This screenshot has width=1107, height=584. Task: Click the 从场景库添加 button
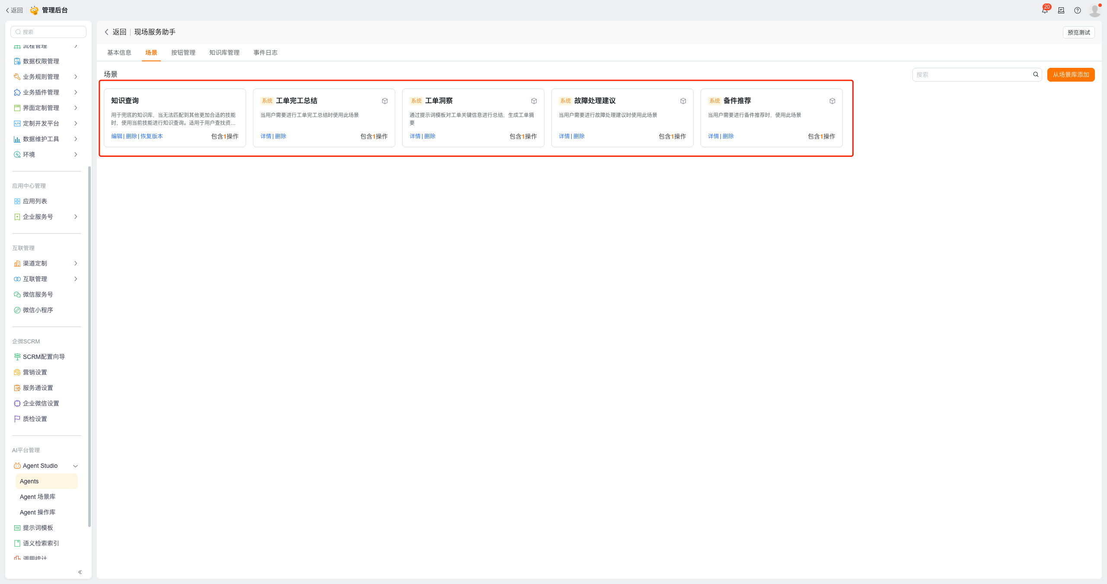pos(1071,75)
